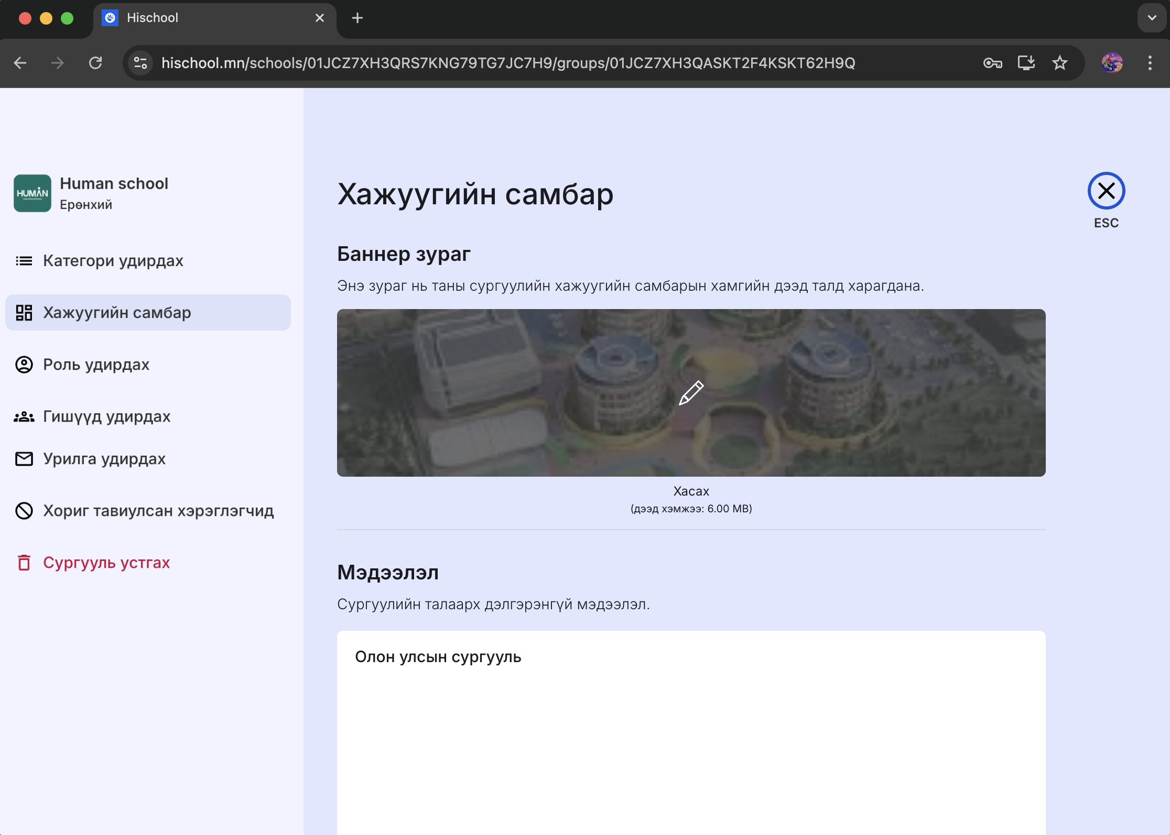Open the password manager key icon

(x=992, y=63)
